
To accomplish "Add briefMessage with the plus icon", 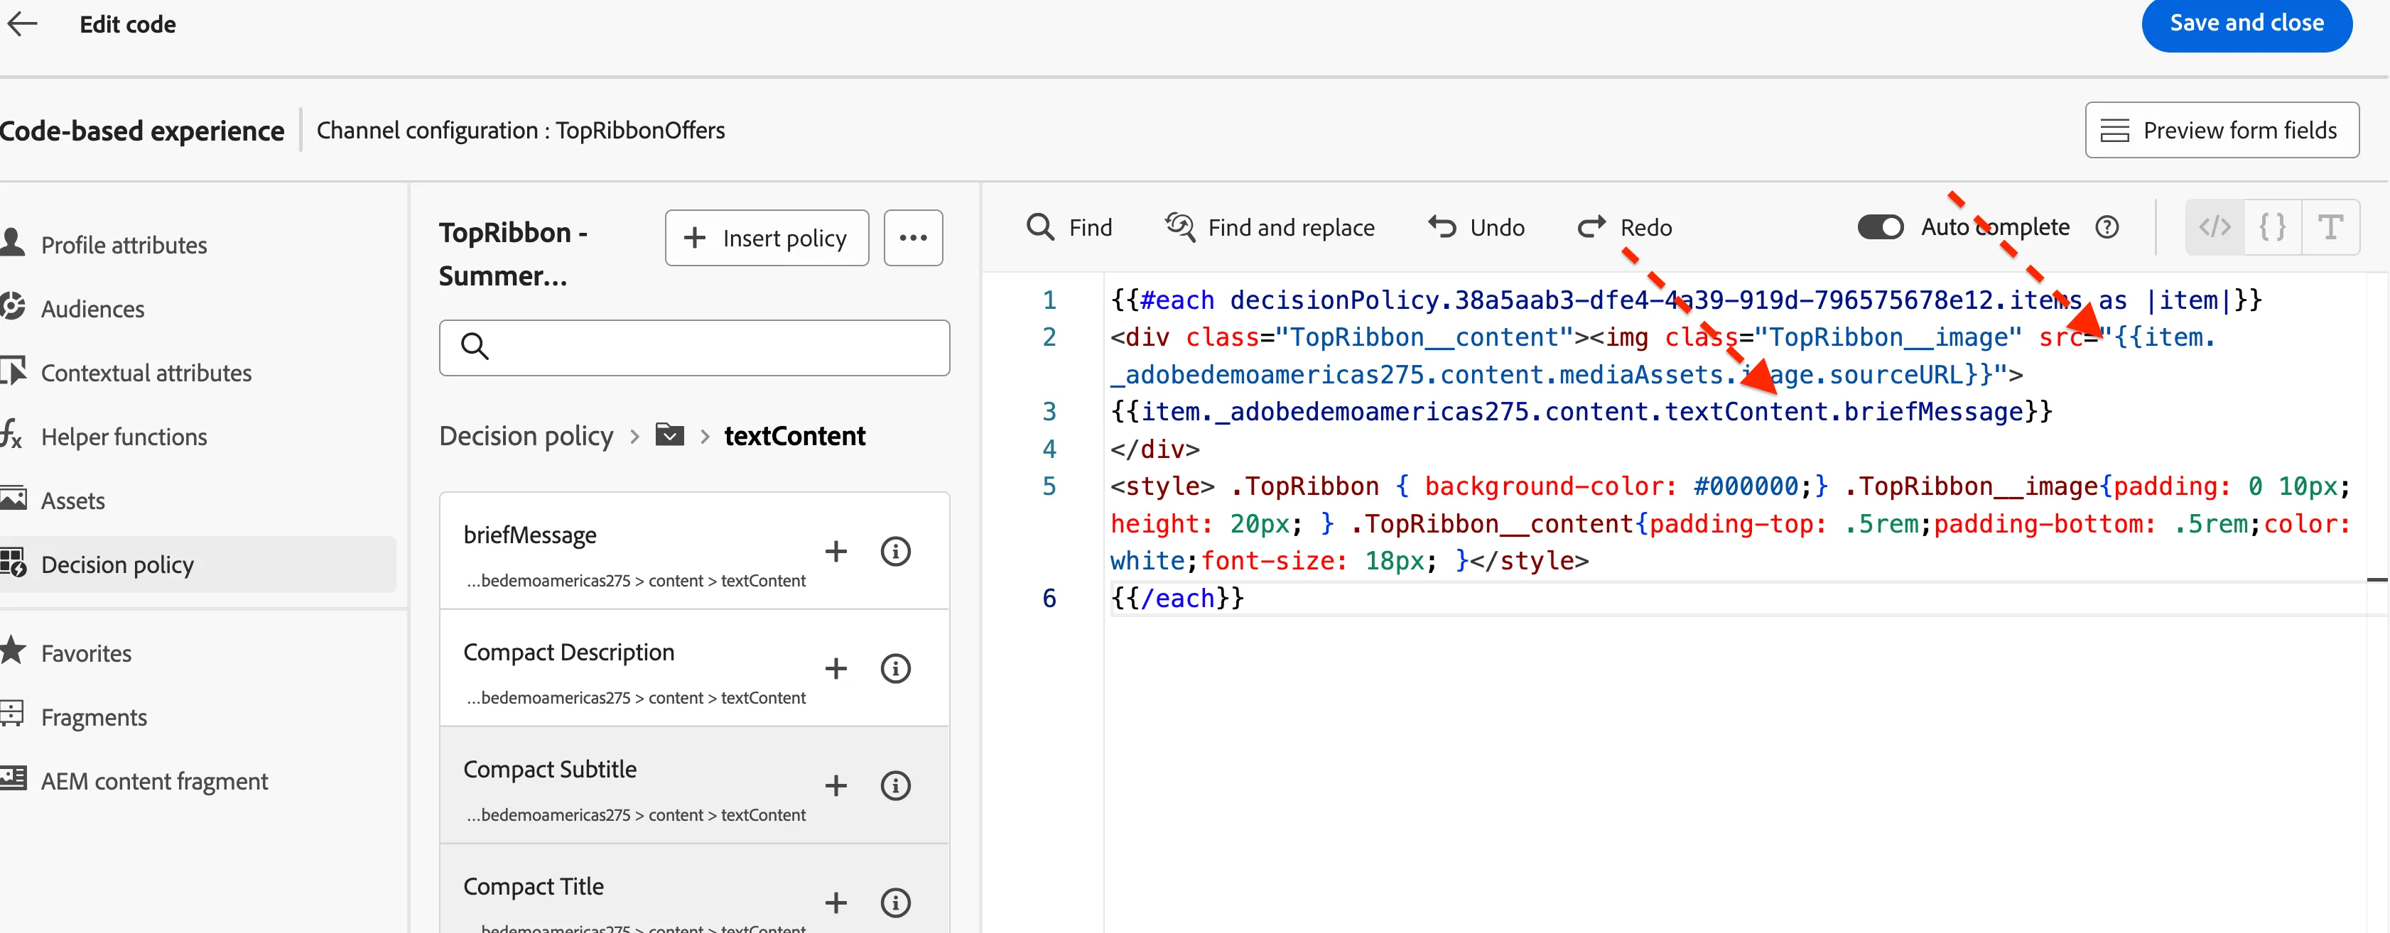I will pyautogui.click(x=836, y=552).
